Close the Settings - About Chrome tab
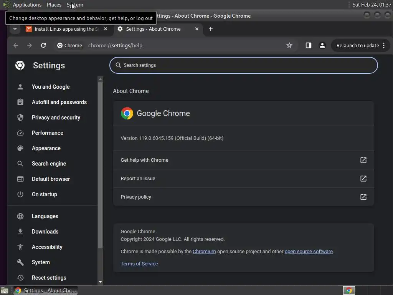Screen dimensions: 393x295 pyautogui.click(x=197, y=29)
